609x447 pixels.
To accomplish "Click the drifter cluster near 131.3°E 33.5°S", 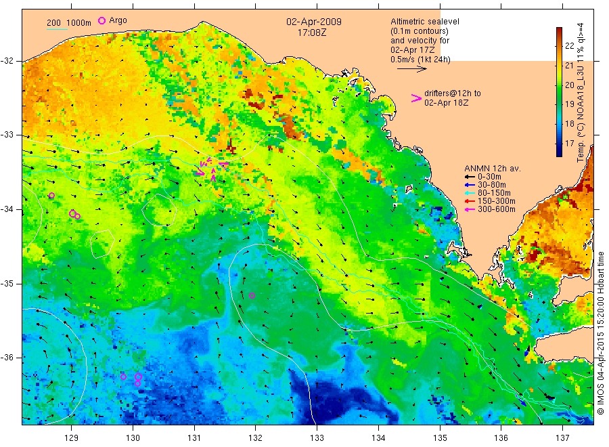I will pos(212,169).
